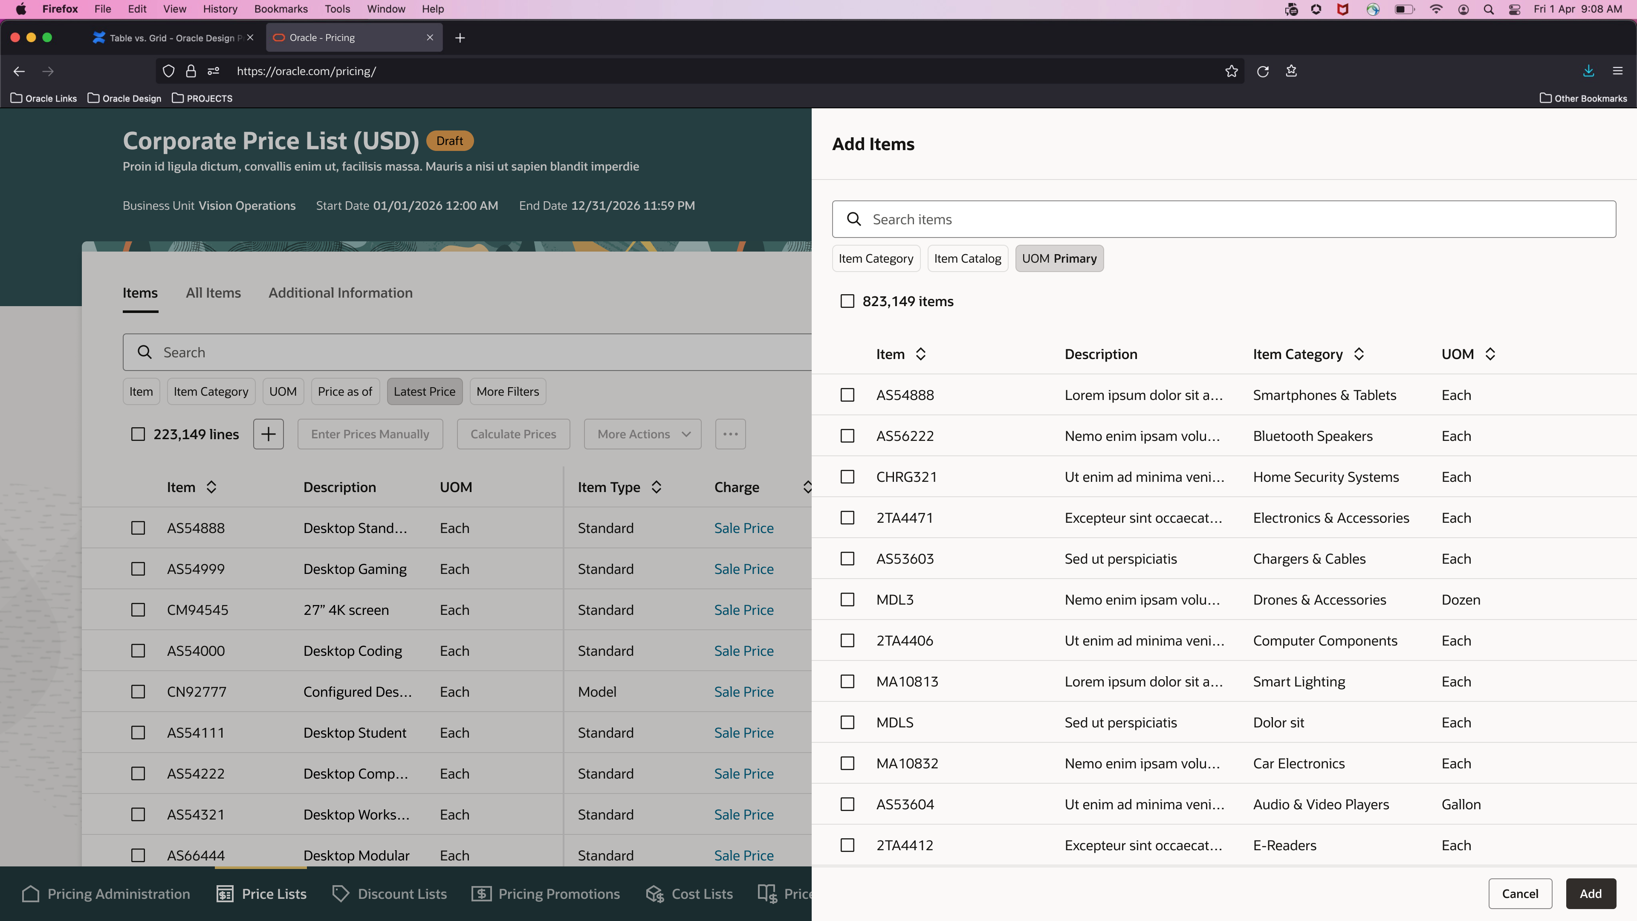1637x921 pixels.
Task: Expand the More Filters chip
Action: 508,391
